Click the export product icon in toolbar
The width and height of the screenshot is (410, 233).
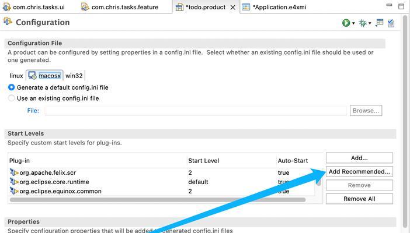click(x=380, y=23)
